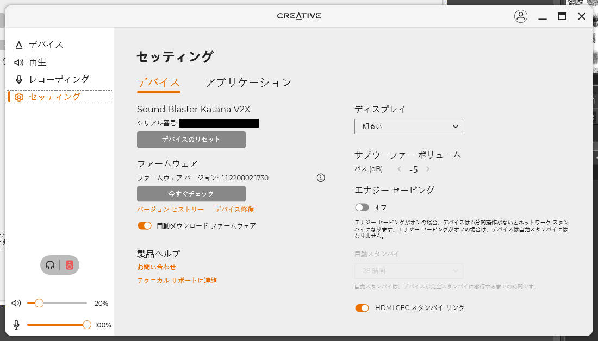Click the speaker icon next to 再生
Viewport: 598px width, 341px height.
coord(18,62)
